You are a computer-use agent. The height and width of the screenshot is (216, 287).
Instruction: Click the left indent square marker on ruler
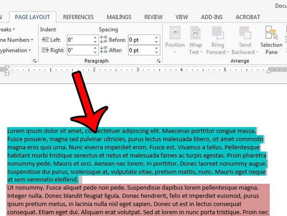(x=7, y=74)
